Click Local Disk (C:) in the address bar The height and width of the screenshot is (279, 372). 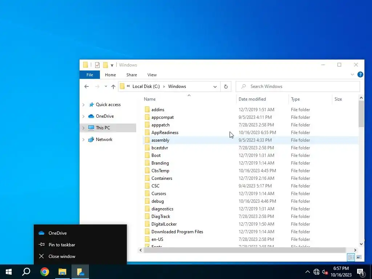pos(146,86)
